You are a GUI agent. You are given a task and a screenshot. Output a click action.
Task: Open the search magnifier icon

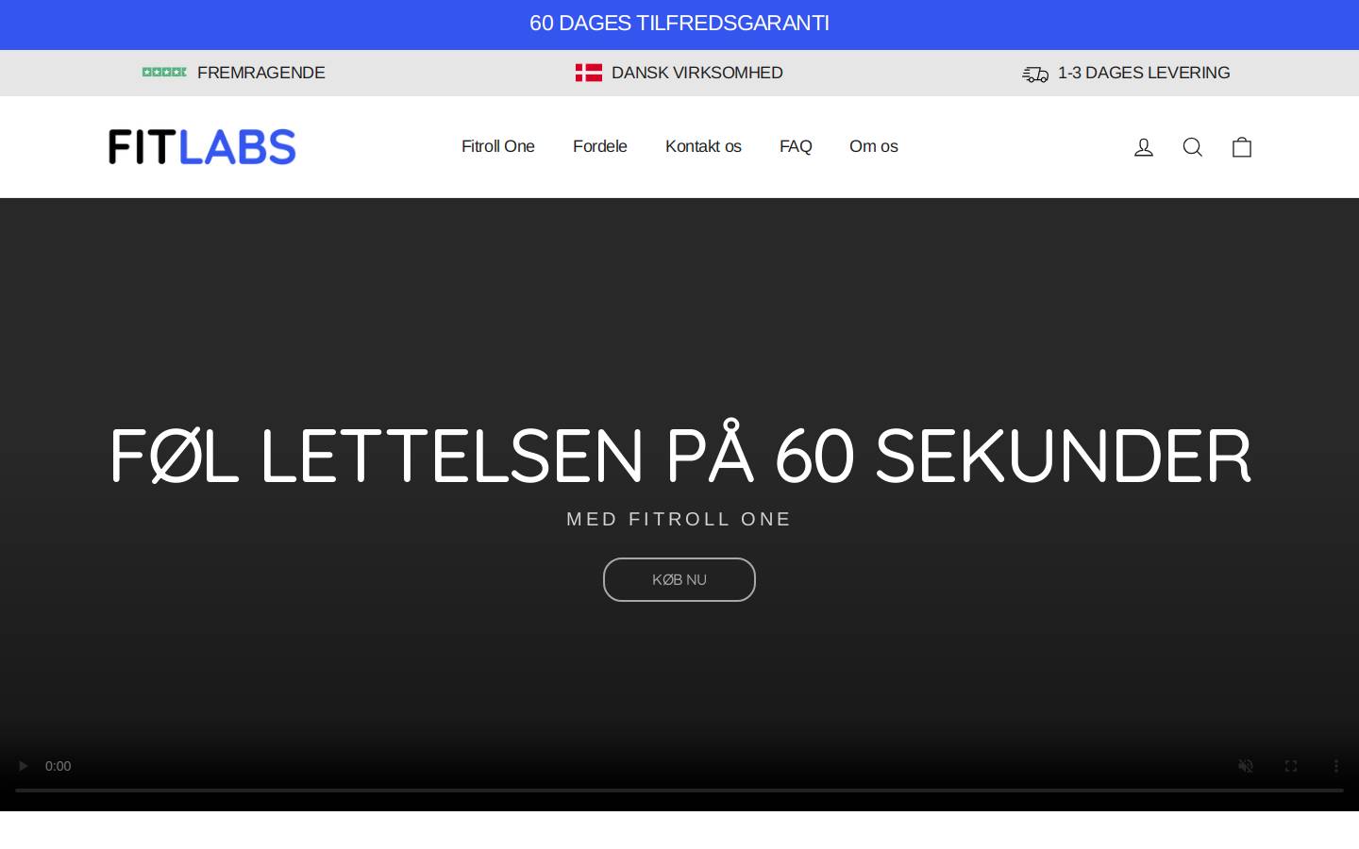point(1193,147)
